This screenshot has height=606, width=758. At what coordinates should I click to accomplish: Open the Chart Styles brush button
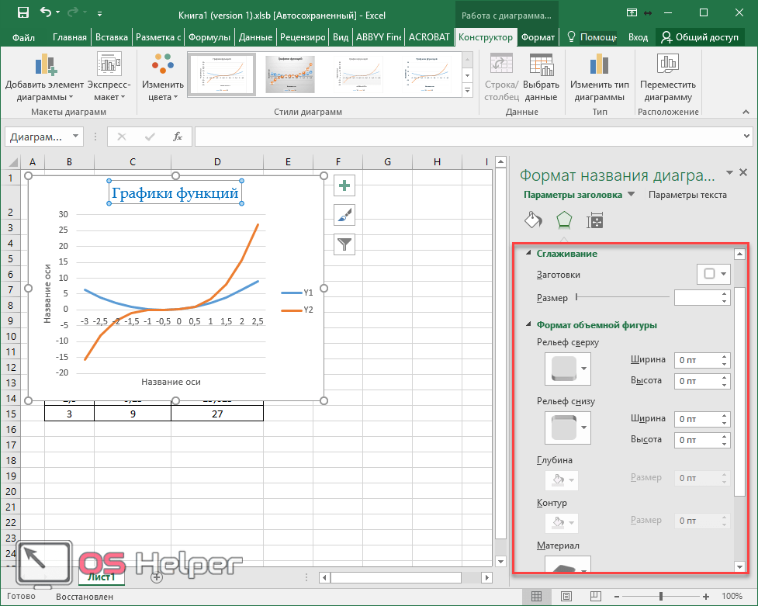(344, 215)
